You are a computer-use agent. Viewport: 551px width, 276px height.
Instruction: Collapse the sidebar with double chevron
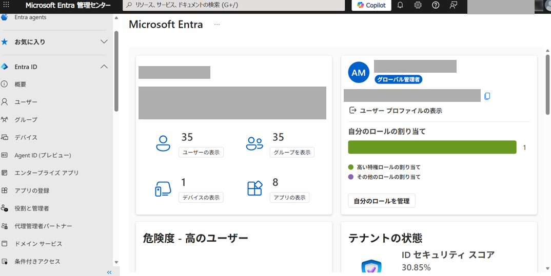coord(109,272)
